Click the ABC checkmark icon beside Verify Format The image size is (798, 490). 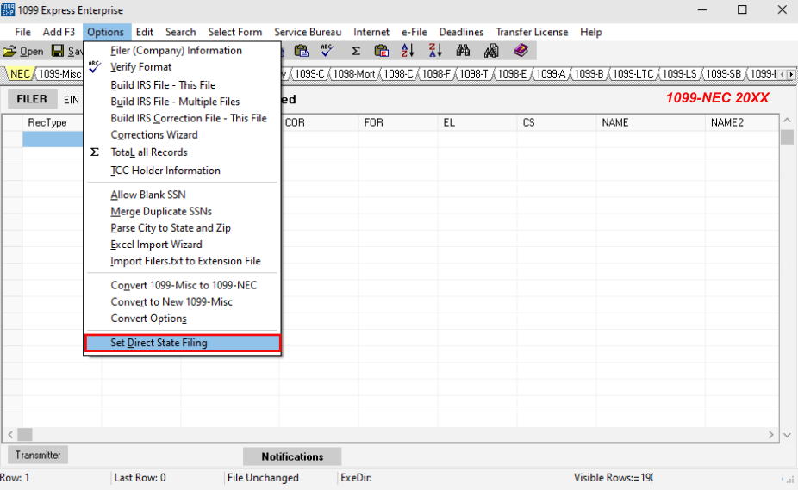[x=95, y=66]
